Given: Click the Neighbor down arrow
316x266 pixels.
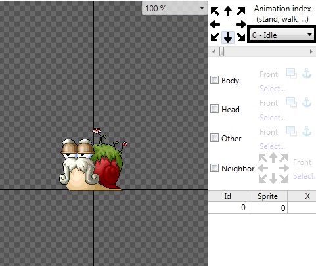Looking at the screenshot, I should click(x=273, y=179).
